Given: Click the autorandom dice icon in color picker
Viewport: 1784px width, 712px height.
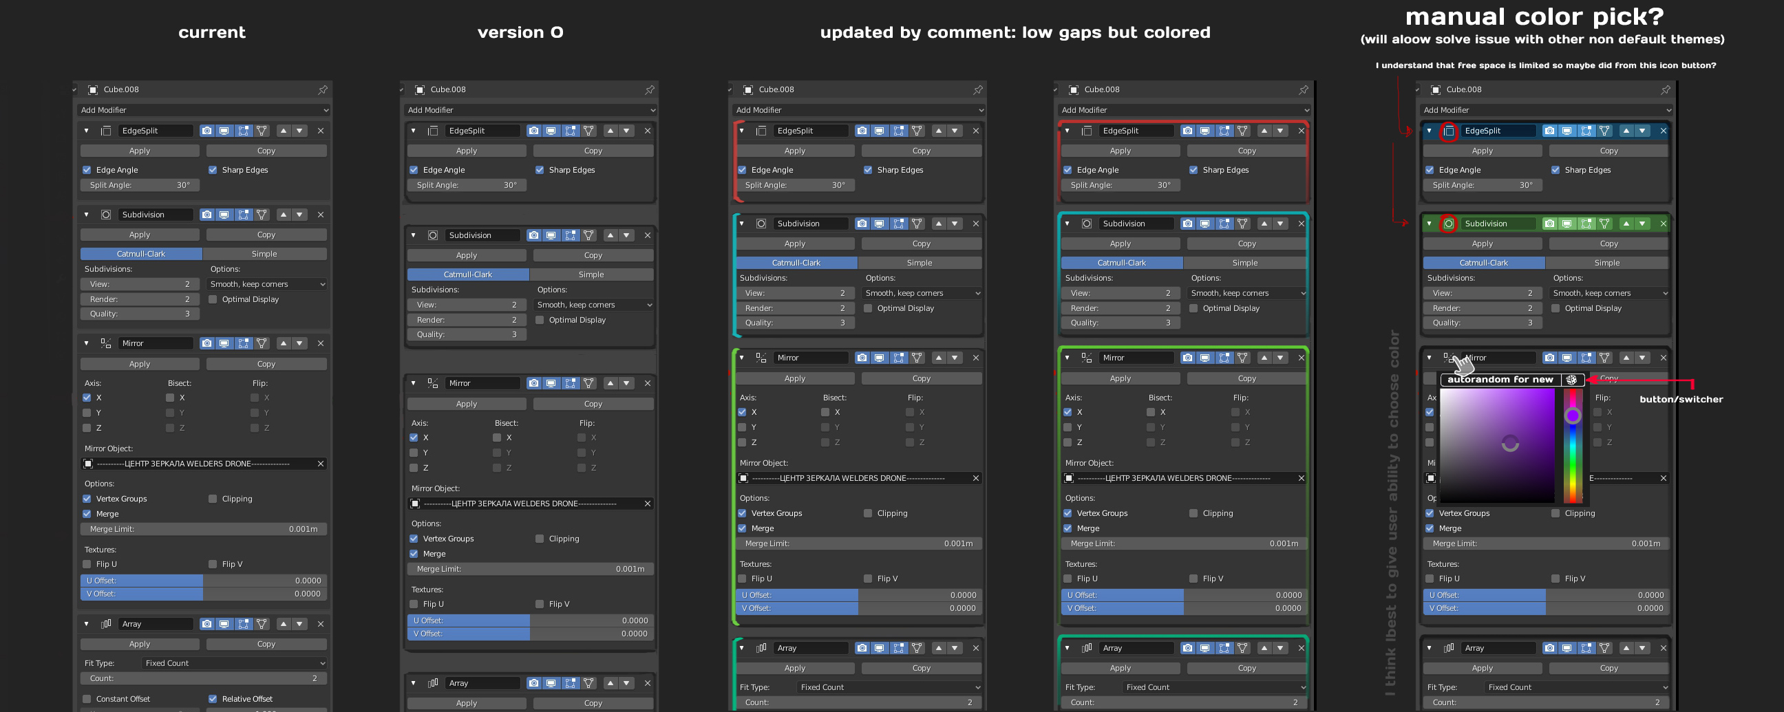Looking at the screenshot, I should tap(1571, 380).
